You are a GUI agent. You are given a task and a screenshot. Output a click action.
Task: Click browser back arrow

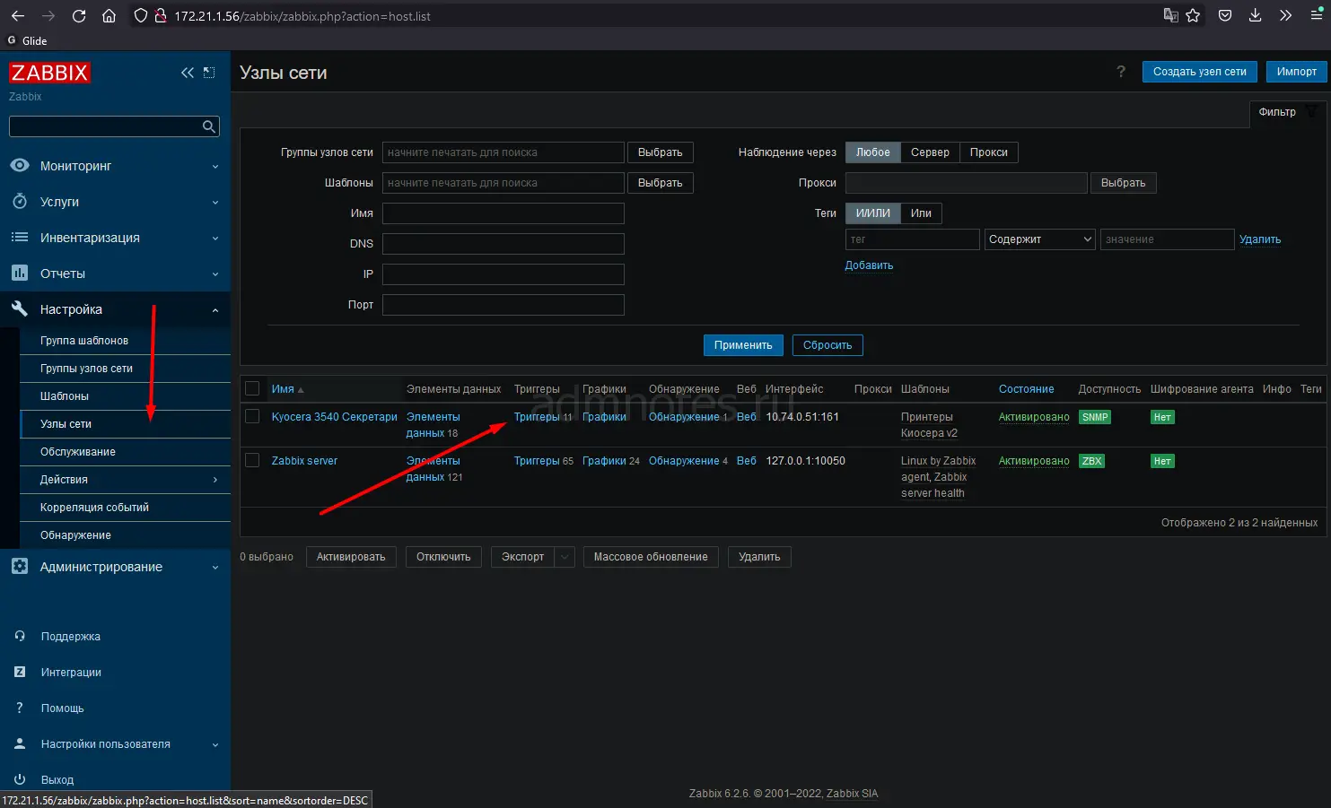point(18,16)
